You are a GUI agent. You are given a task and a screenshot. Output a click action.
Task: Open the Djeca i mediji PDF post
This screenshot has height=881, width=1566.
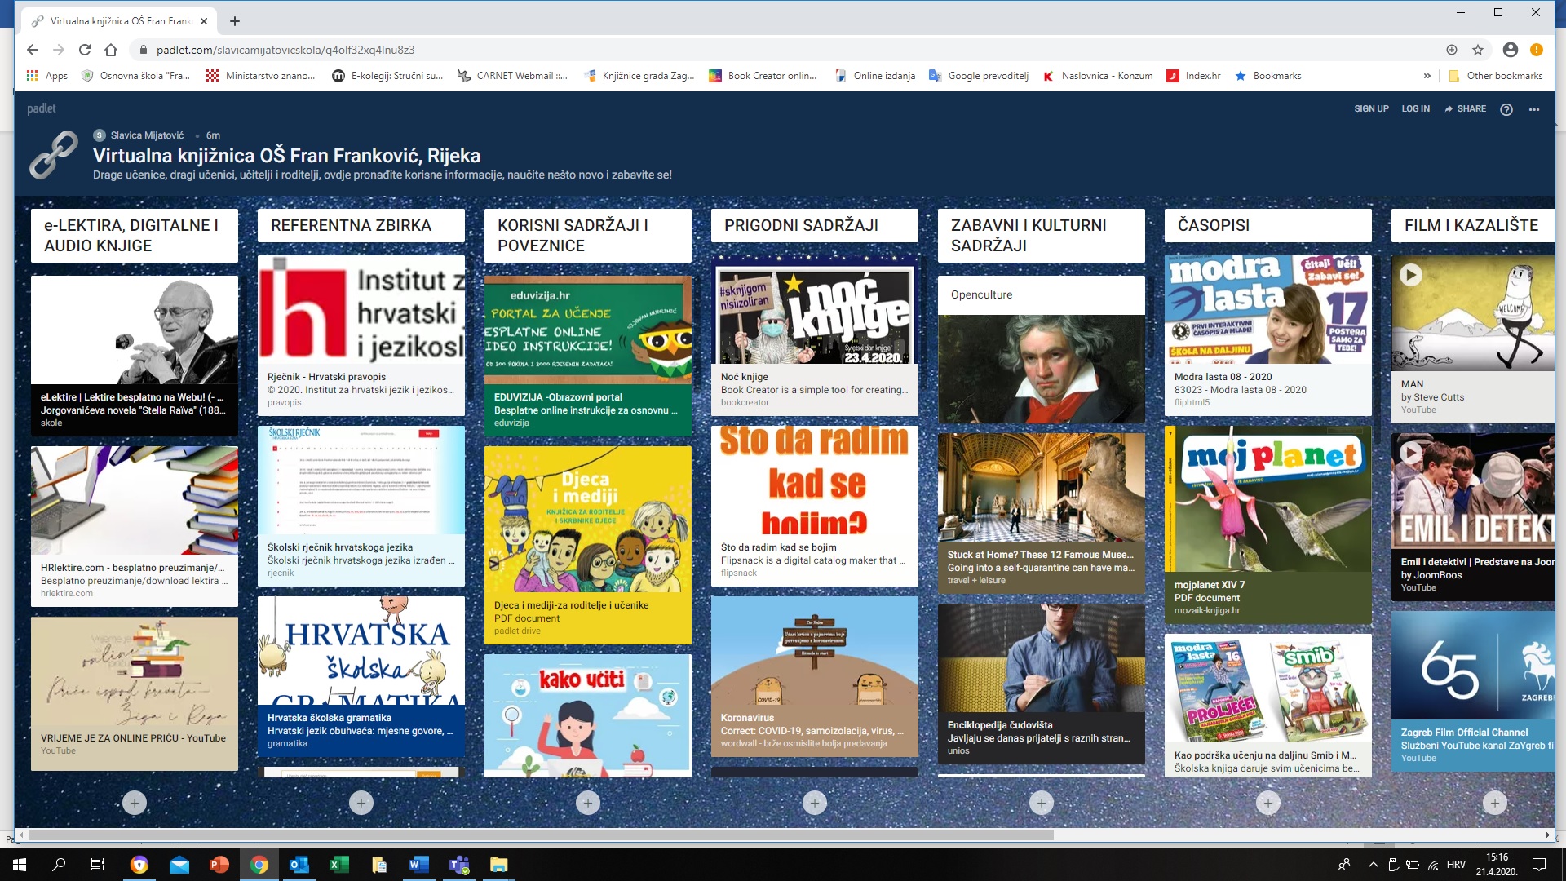[588, 545]
